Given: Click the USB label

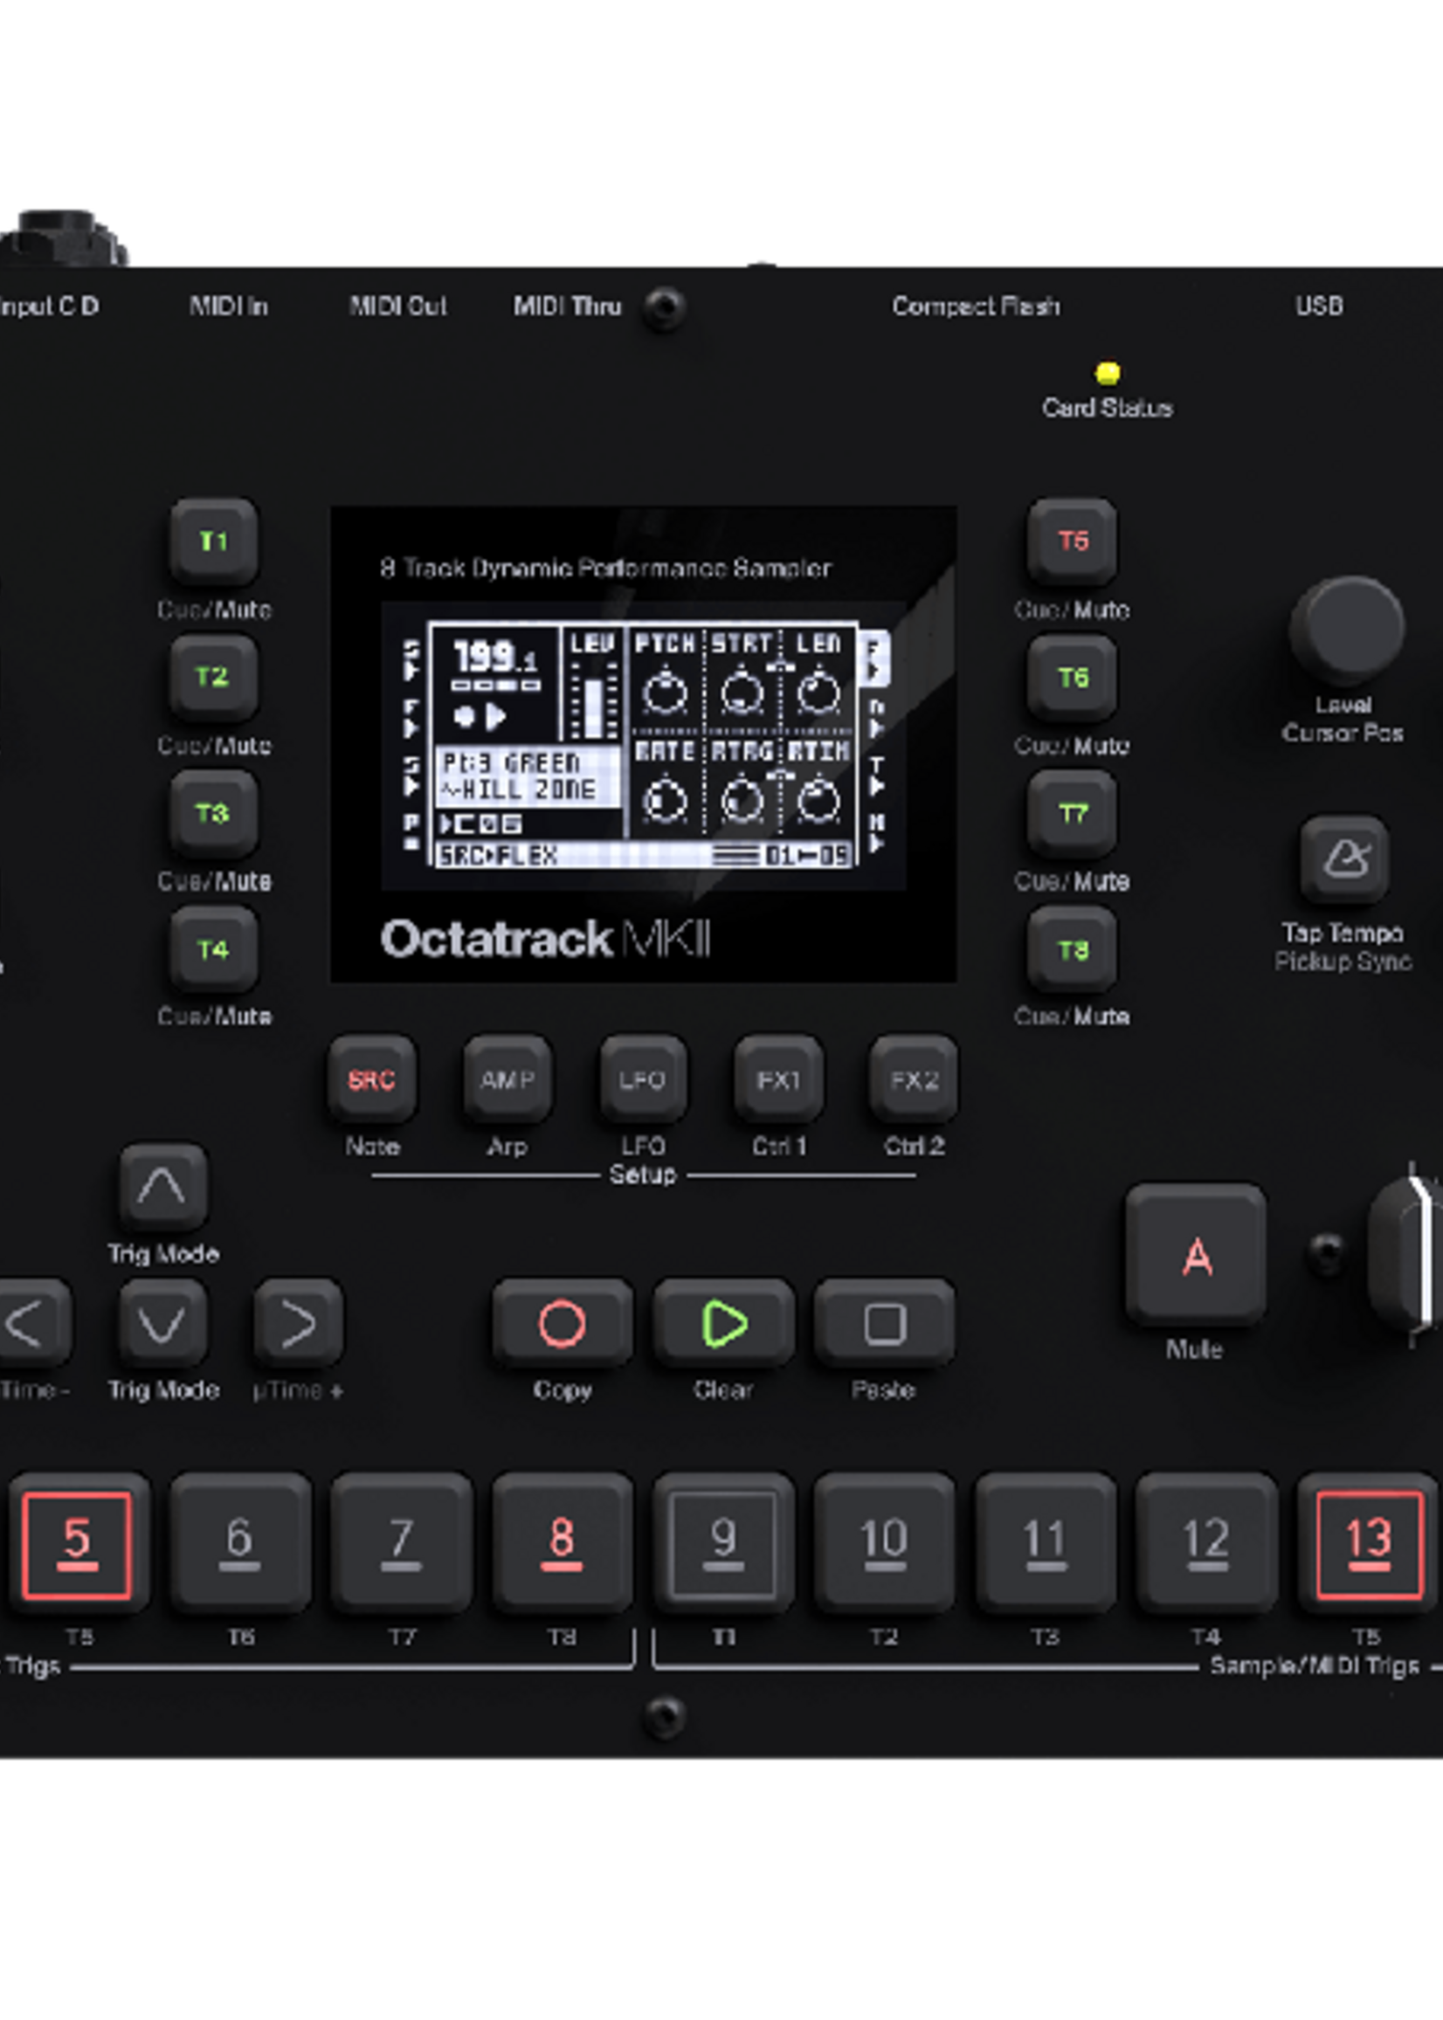Looking at the screenshot, I should [1319, 307].
